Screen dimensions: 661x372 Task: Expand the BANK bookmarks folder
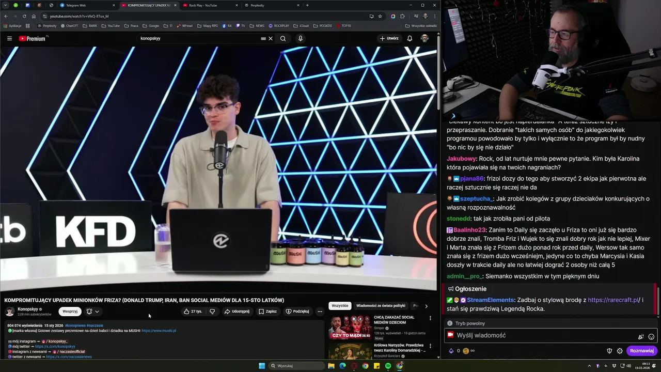[x=90, y=25]
